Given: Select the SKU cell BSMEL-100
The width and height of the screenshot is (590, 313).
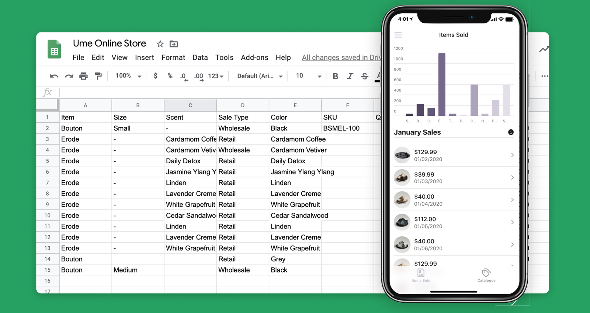Looking at the screenshot, I should (x=347, y=128).
